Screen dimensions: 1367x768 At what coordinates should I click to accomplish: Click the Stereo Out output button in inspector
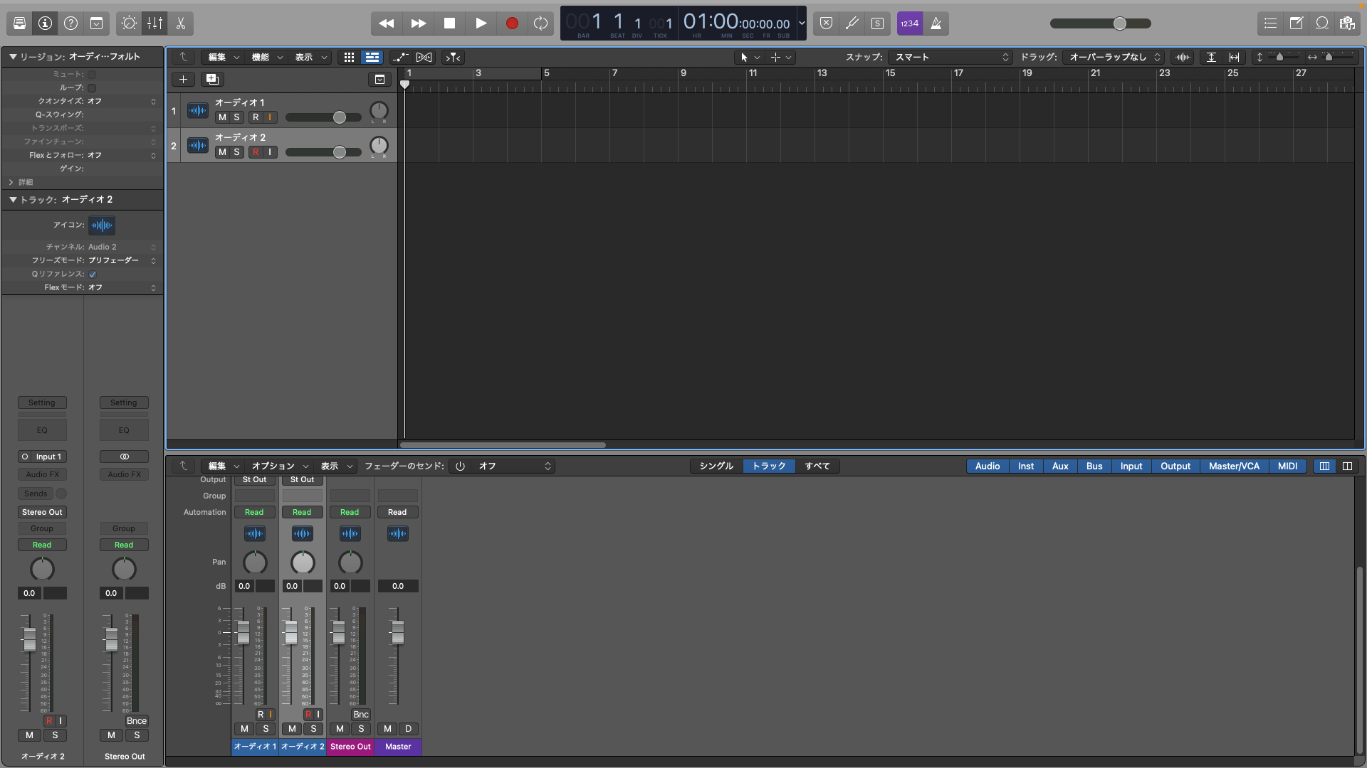[x=42, y=512]
